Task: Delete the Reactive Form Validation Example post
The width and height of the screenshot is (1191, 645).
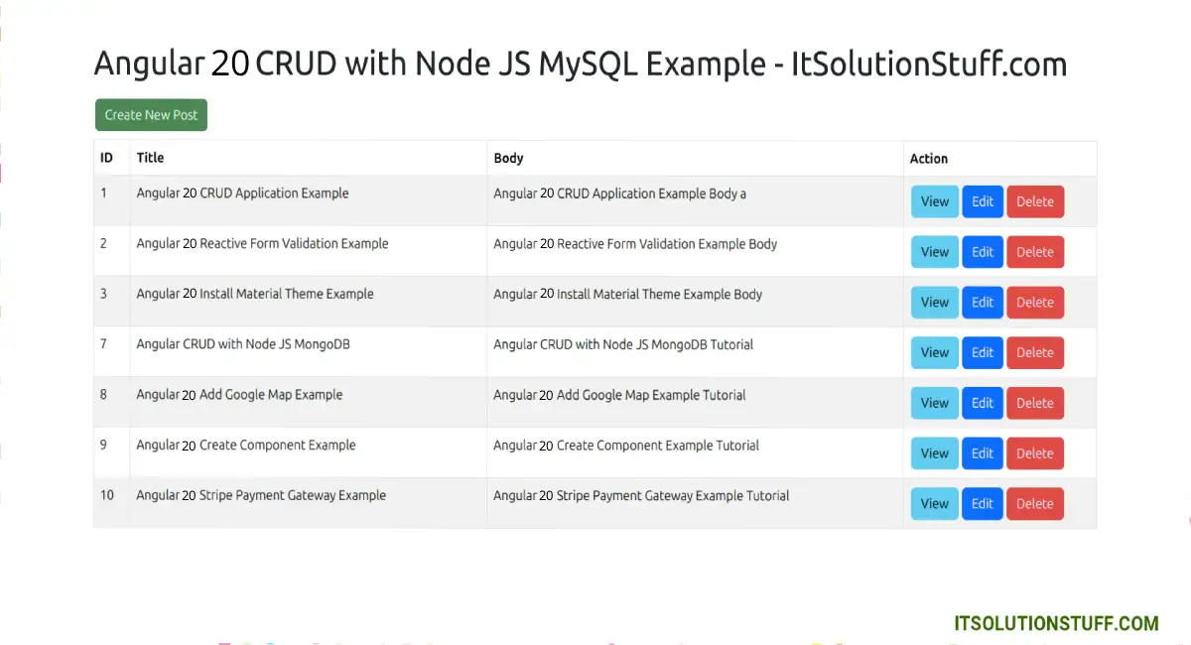Action: 1034,252
